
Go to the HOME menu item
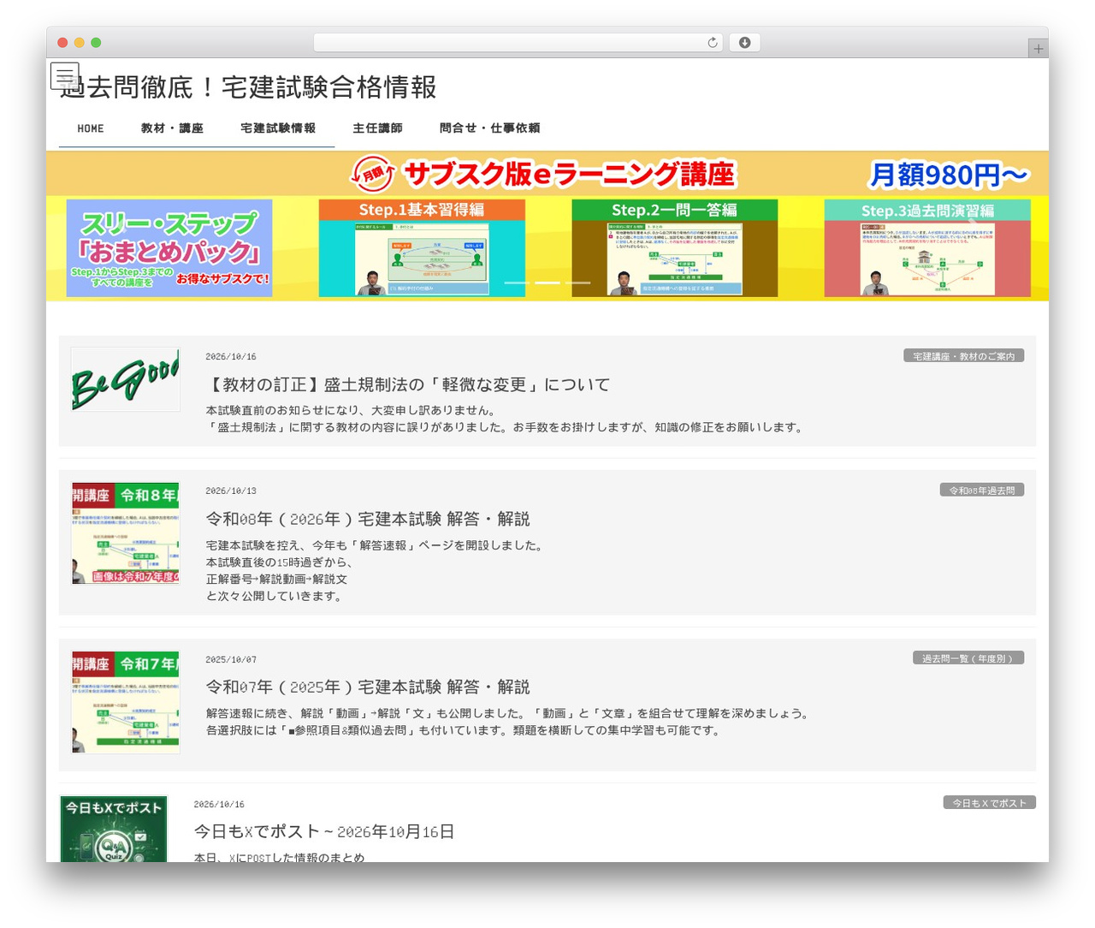(91, 128)
